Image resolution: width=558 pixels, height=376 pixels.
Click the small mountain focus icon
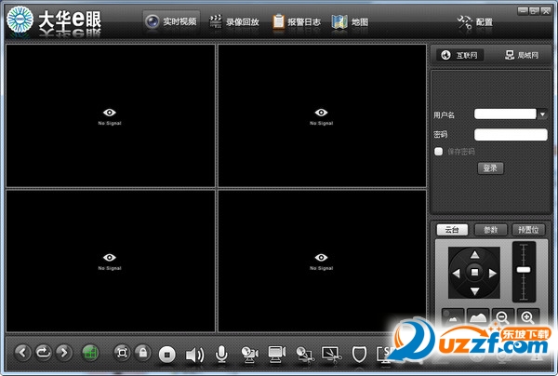coord(453,316)
